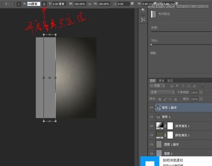Switch to the 通道 tab

click(x=161, y=81)
